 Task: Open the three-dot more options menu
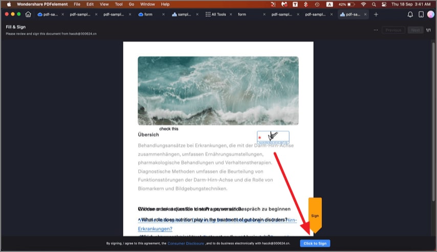376,30
